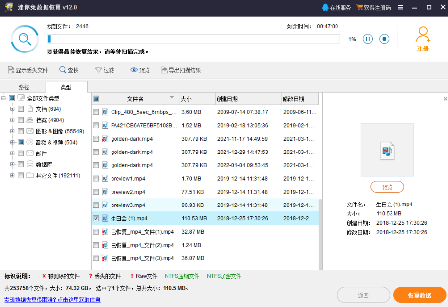Stop the scan with the stop icon
448x307 pixels.
coord(384,39)
